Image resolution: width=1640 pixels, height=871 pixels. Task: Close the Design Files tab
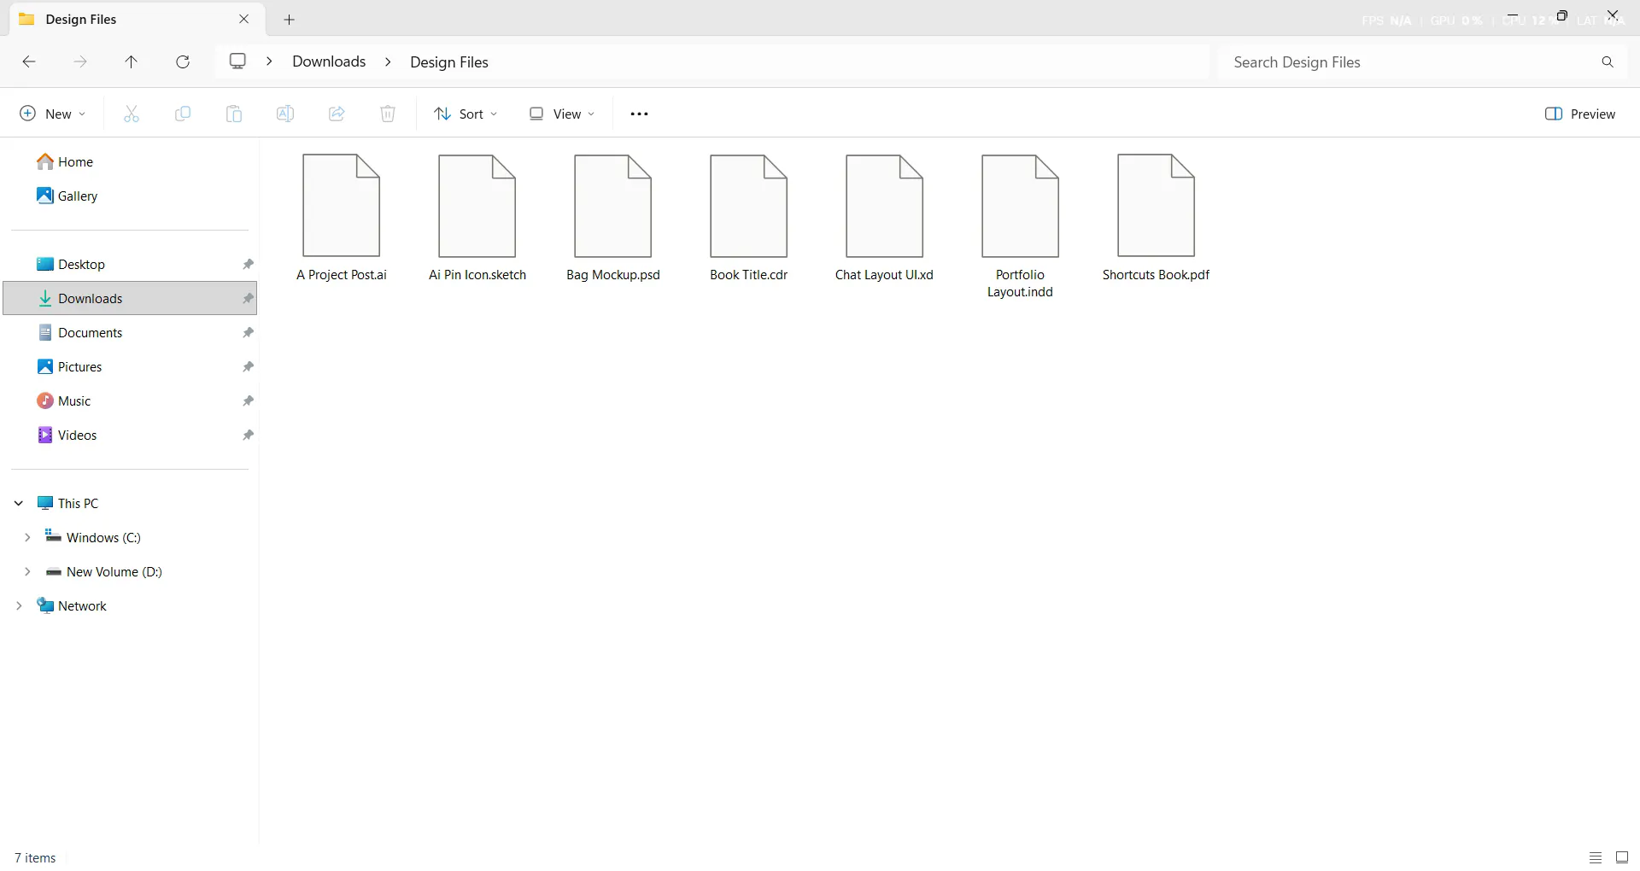pyautogui.click(x=243, y=19)
